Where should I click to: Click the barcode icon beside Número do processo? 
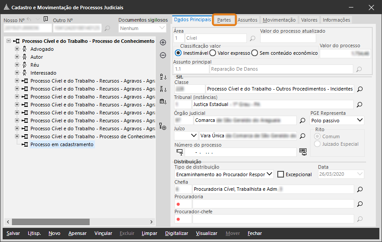pos(303,151)
